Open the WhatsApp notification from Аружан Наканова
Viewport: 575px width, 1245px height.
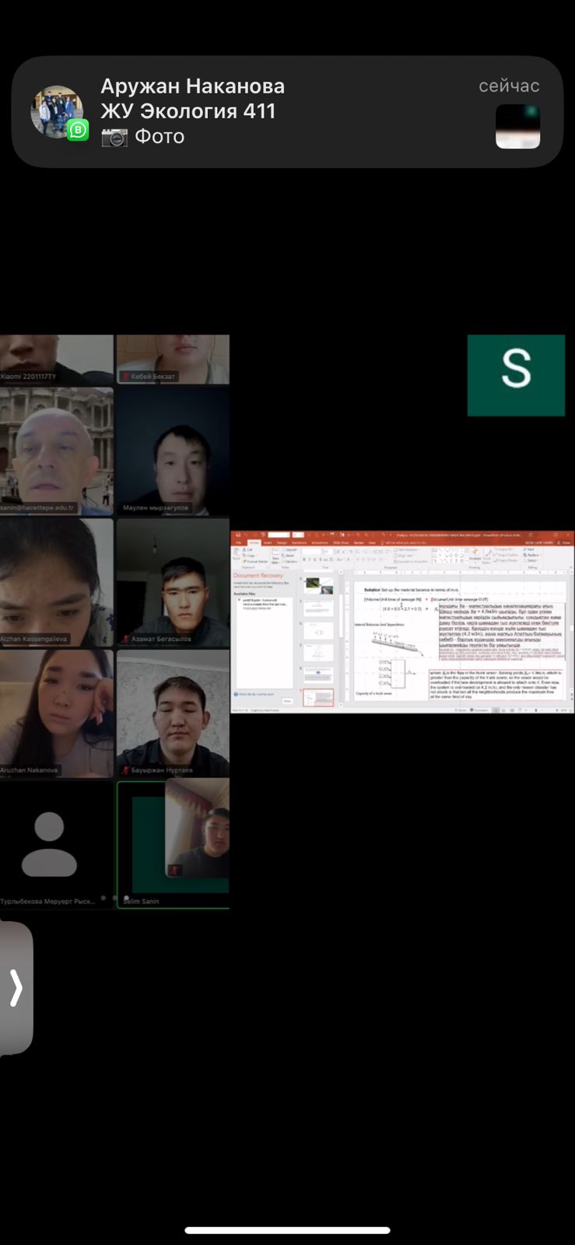pyautogui.click(x=286, y=111)
